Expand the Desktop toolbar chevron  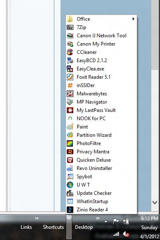98,218
